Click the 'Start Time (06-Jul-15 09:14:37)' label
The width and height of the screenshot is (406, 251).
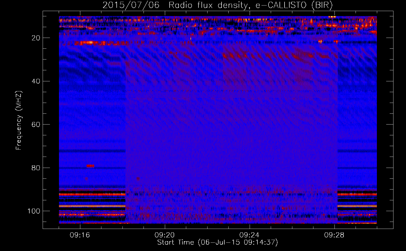[x=218, y=242]
